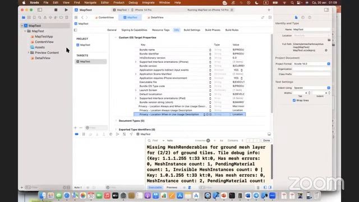Switch to the DetailView editor tab
Image resolution: width=359 pixels, height=202 pixels.
pyautogui.click(x=155, y=17)
